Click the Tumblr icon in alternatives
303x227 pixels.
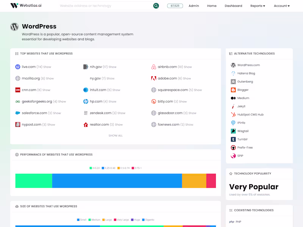233,139
